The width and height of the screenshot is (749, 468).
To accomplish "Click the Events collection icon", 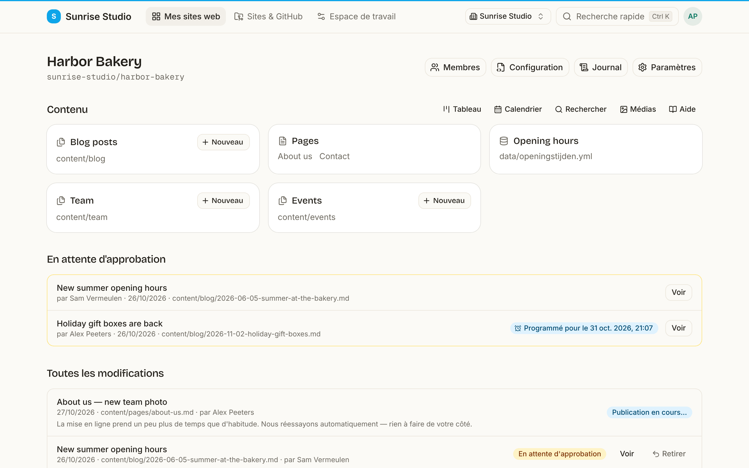I will coord(282,201).
